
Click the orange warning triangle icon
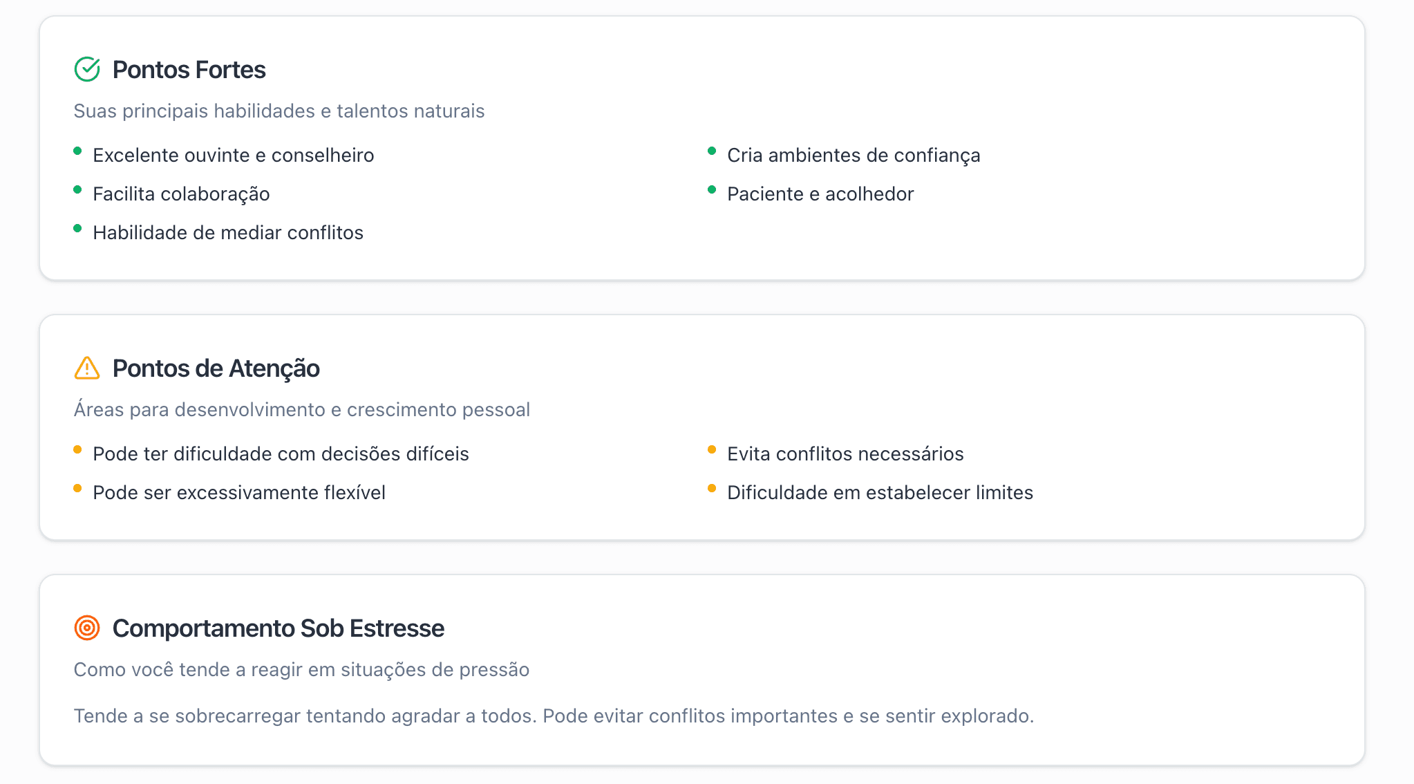(87, 368)
